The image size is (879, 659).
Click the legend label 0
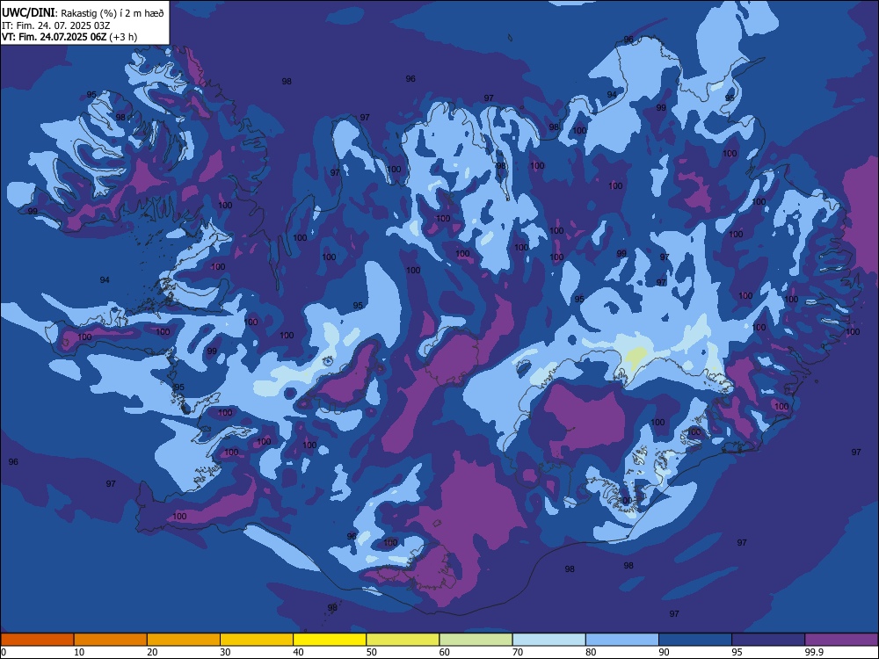pyautogui.click(x=4, y=652)
